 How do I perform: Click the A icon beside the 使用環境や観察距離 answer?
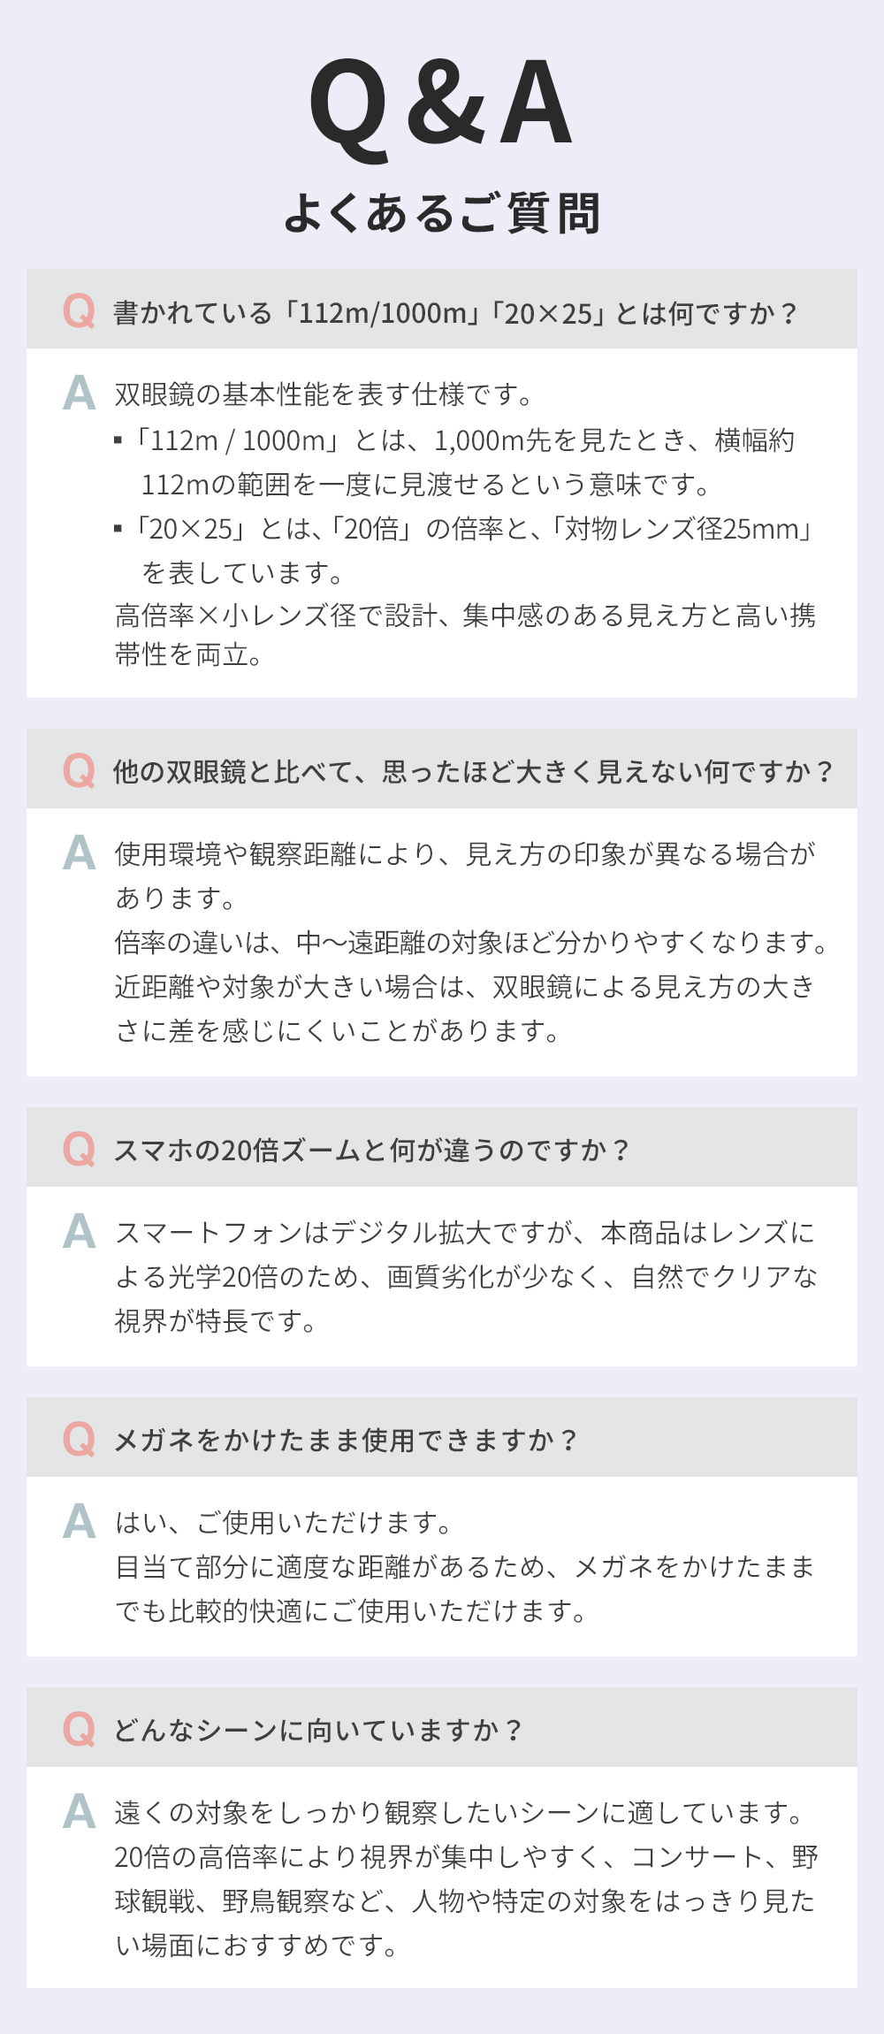pos(79,853)
